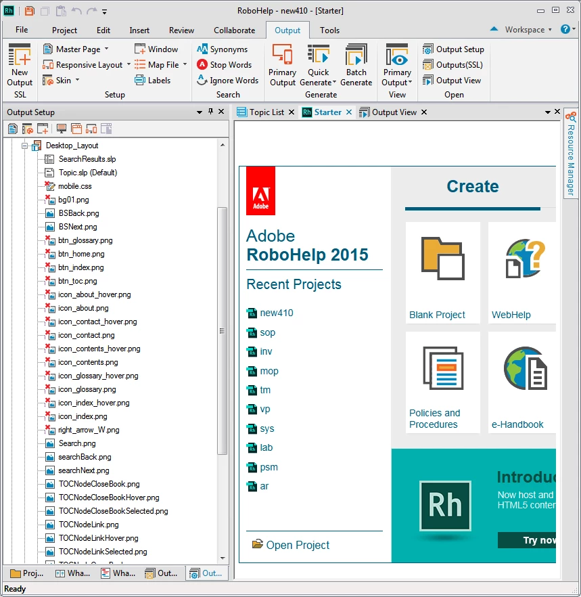Click the skin palette icon in Output Setup toolbar
This screenshot has height=597, width=581.
click(28, 129)
